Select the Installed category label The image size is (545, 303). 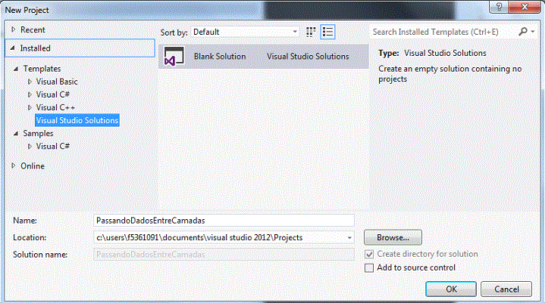pyautogui.click(x=35, y=48)
